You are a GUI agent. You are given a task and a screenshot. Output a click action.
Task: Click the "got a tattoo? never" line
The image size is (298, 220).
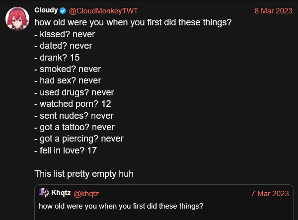coord(74,127)
